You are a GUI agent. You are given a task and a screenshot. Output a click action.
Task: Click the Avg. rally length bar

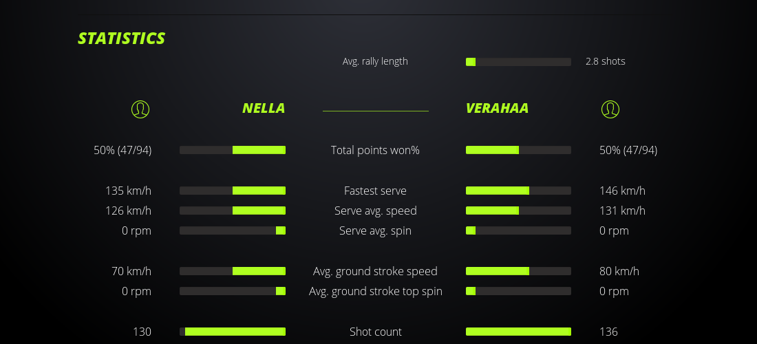click(x=518, y=62)
